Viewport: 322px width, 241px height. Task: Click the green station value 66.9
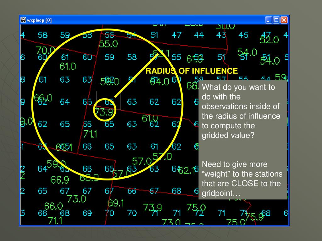tap(60, 180)
